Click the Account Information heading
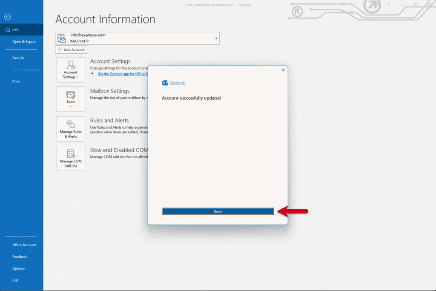Image resolution: width=436 pixels, height=291 pixels. (x=106, y=19)
